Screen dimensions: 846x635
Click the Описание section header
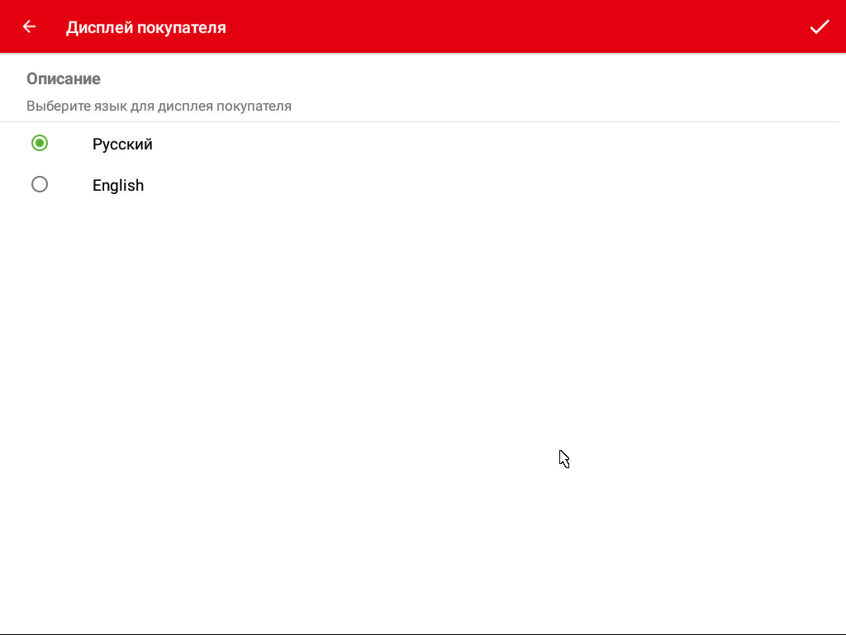click(x=64, y=79)
